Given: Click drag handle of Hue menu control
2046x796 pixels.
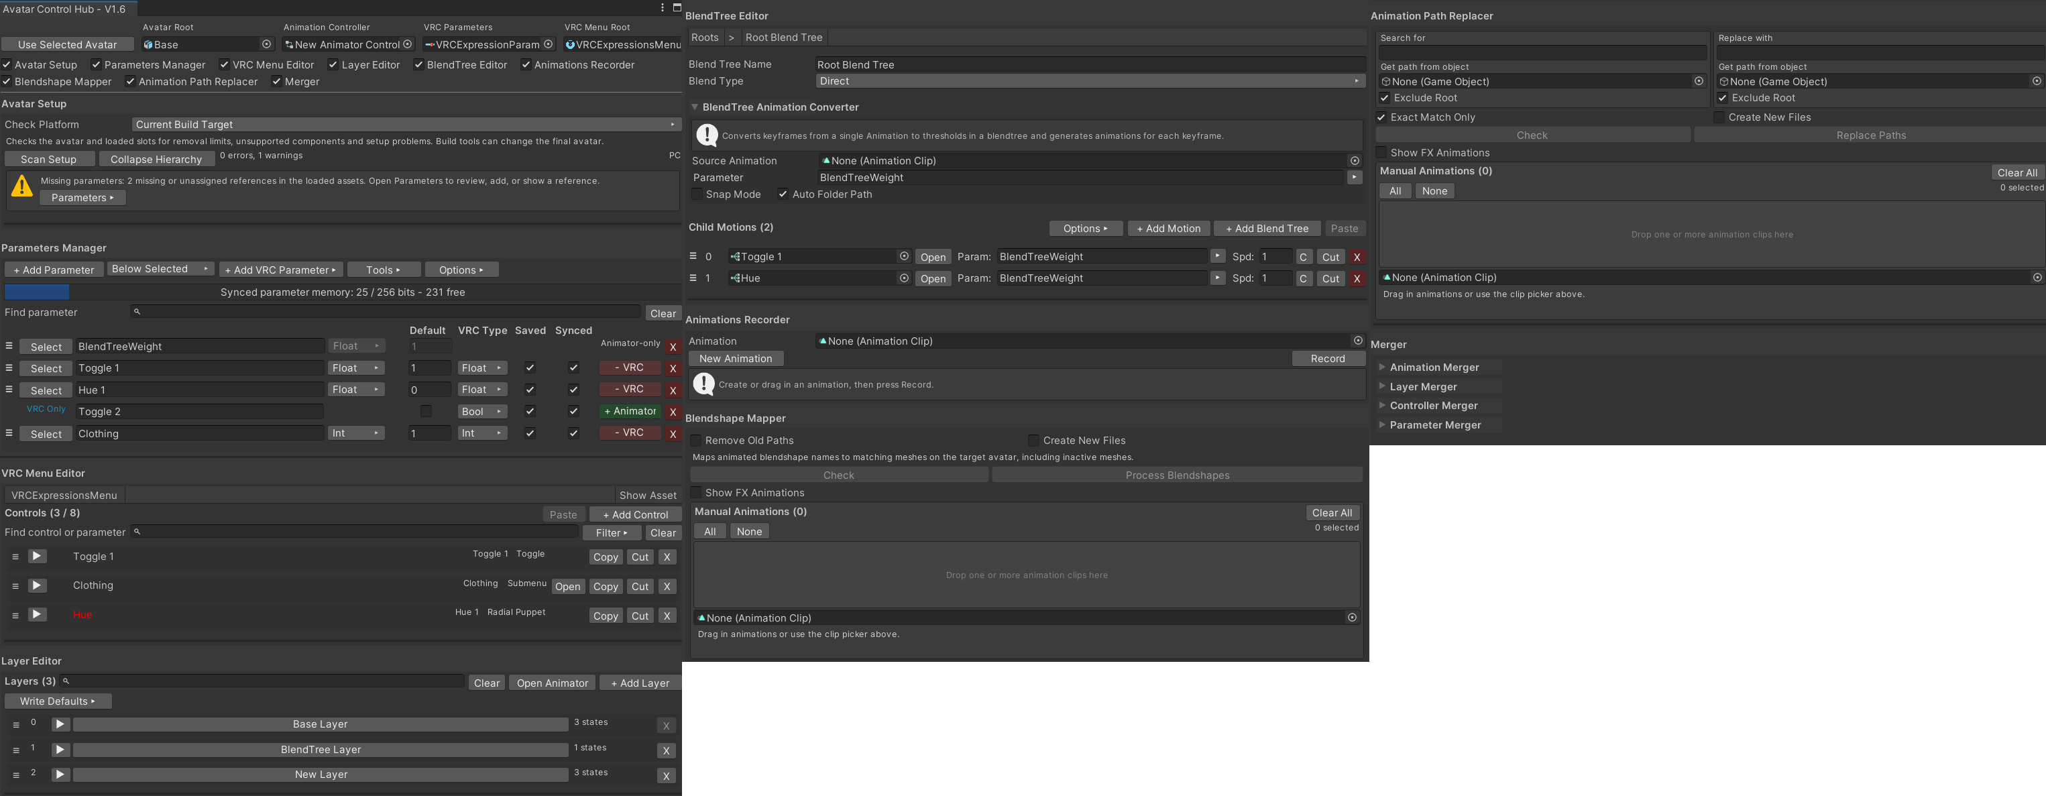Looking at the screenshot, I should (x=15, y=616).
